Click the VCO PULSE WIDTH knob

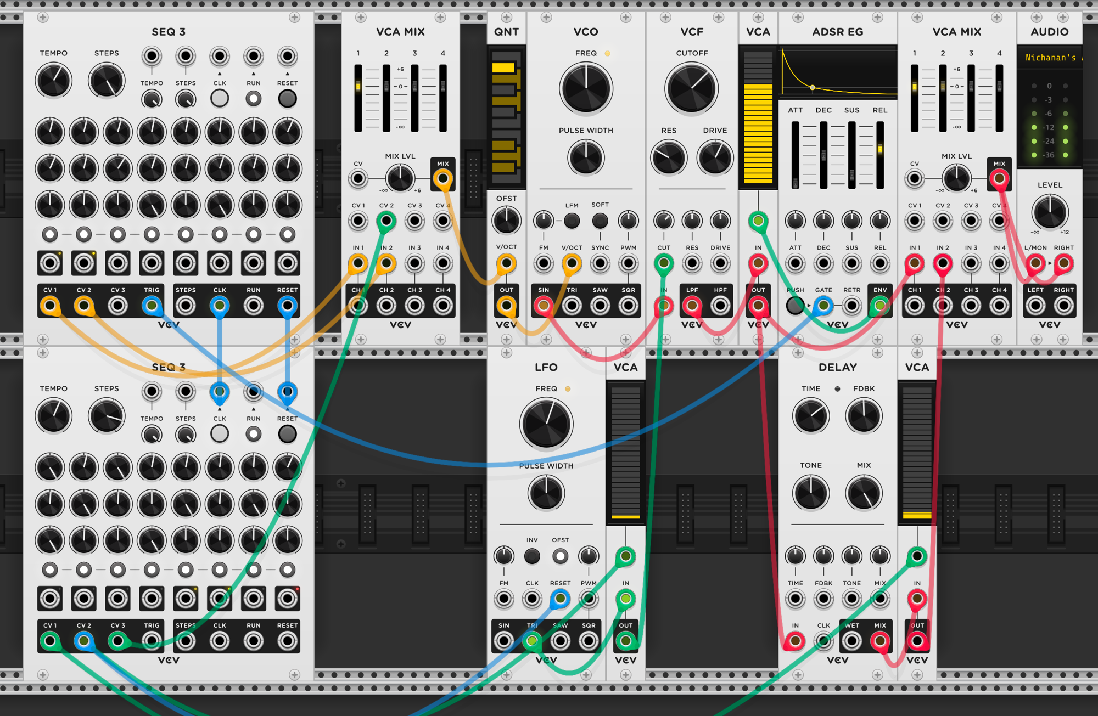[x=586, y=157]
